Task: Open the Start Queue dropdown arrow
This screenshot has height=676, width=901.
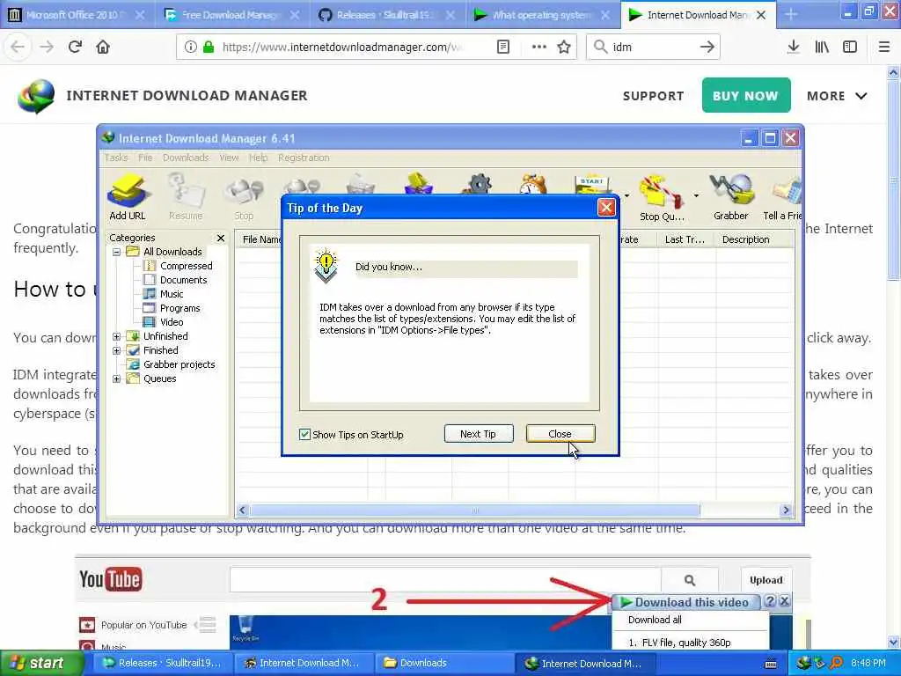Action: 626,196
